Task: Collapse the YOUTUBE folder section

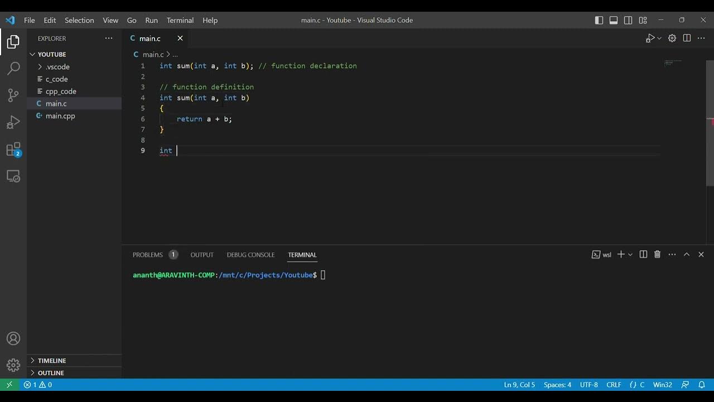Action: (x=74, y=54)
